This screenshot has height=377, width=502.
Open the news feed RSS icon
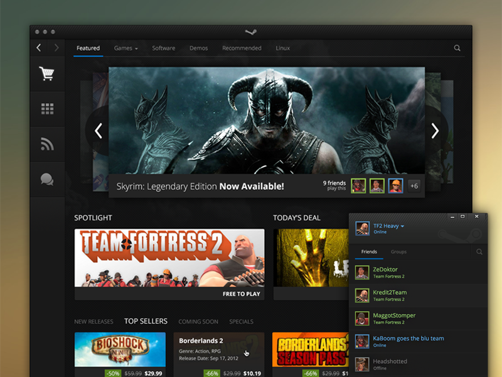[x=47, y=144]
